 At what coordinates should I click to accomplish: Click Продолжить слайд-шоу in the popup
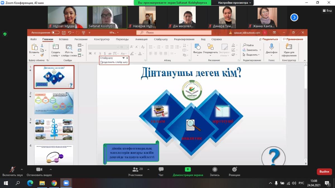[114, 62]
